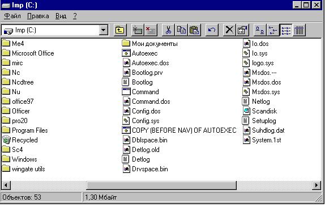Viewport: 329px width, 207px height.
Task: Open the ? help menu
Action: [75, 16]
